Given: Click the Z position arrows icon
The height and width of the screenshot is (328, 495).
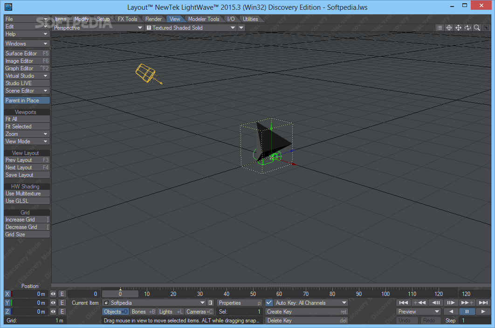Looking at the screenshot, I should (53, 311).
